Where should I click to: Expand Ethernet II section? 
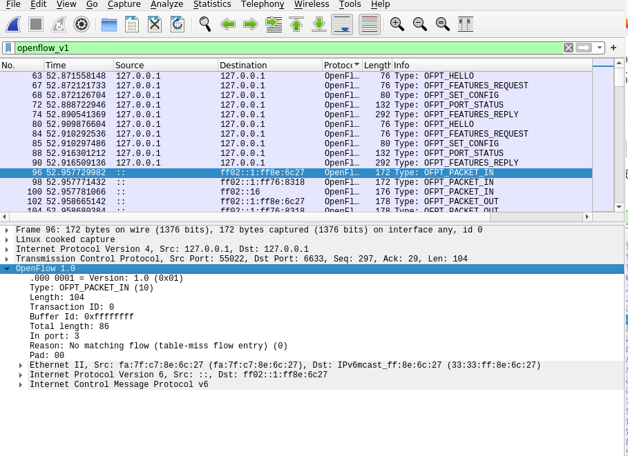(x=21, y=365)
